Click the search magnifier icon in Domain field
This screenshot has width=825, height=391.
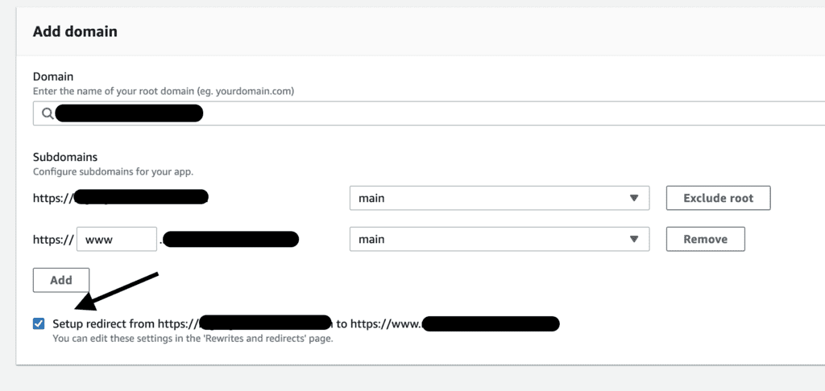47,114
